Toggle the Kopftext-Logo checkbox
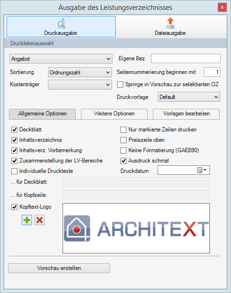The height and width of the screenshot is (293, 231). pos(15,207)
